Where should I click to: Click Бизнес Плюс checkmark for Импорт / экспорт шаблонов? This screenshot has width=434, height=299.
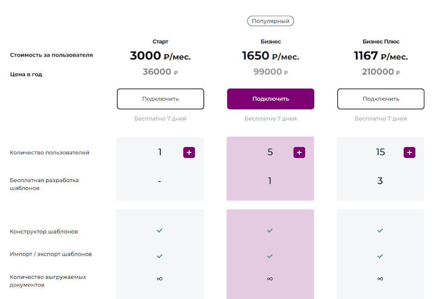click(x=380, y=256)
